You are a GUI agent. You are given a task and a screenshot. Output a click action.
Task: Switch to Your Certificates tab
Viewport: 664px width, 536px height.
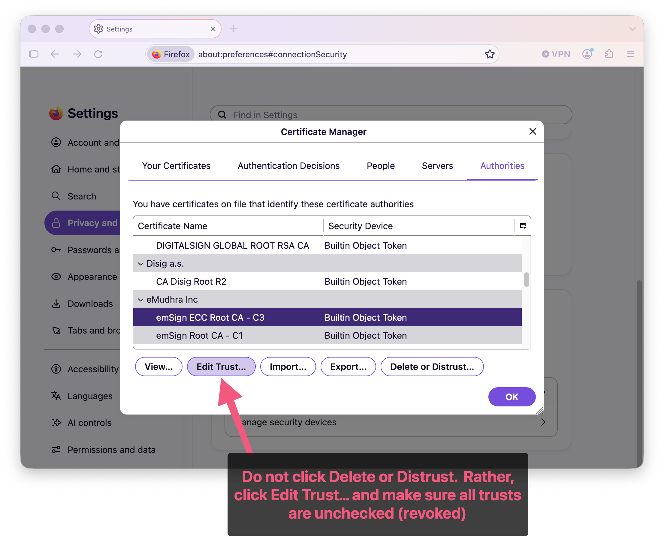tap(176, 166)
